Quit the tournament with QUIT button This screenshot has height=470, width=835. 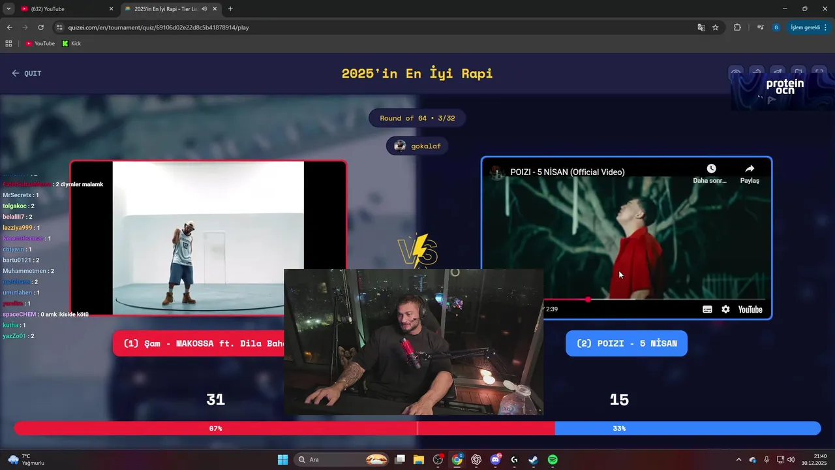pyautogui.click(x=26, y=73)
